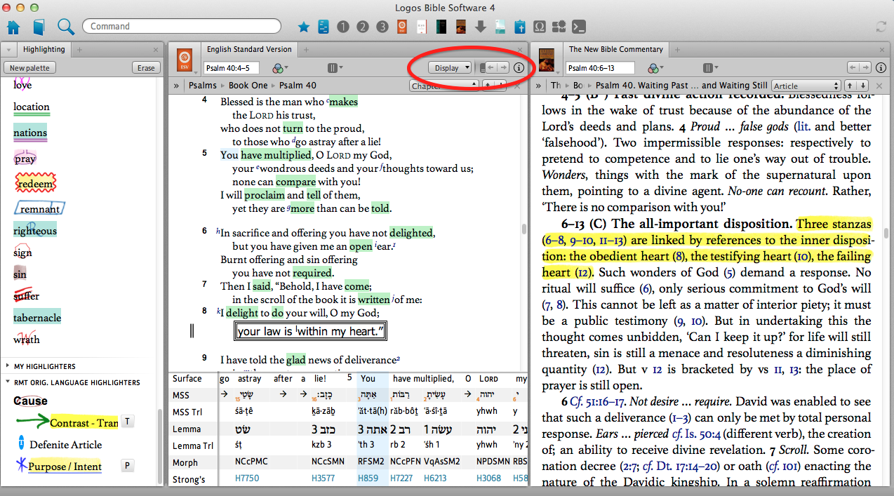894x496 pixels.
Task: Open visual filters menu in commentary panel
Action: pos(656,68)
